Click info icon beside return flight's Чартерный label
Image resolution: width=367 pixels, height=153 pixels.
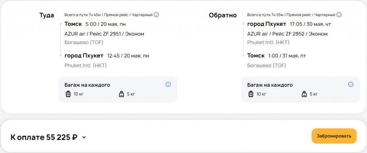(339, 15)
